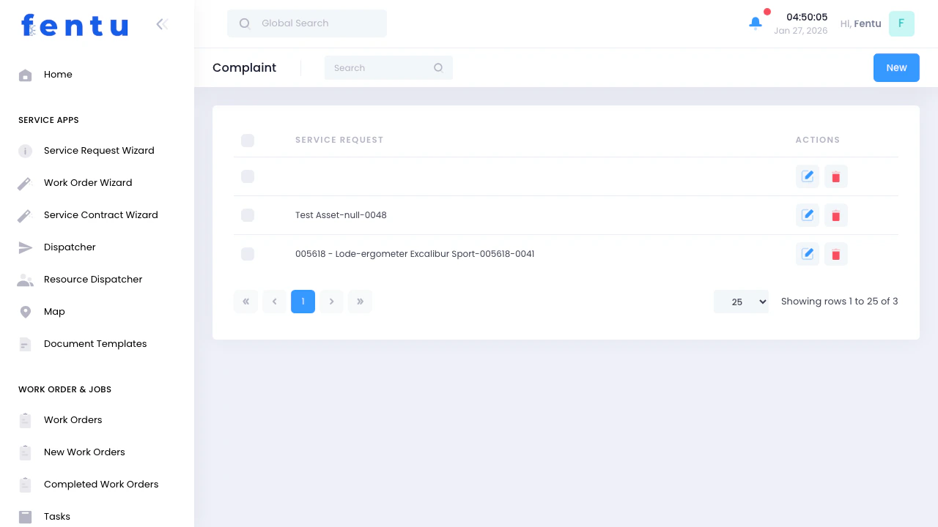Click the notification bell
Screen dimensions: 938x527
756,23
